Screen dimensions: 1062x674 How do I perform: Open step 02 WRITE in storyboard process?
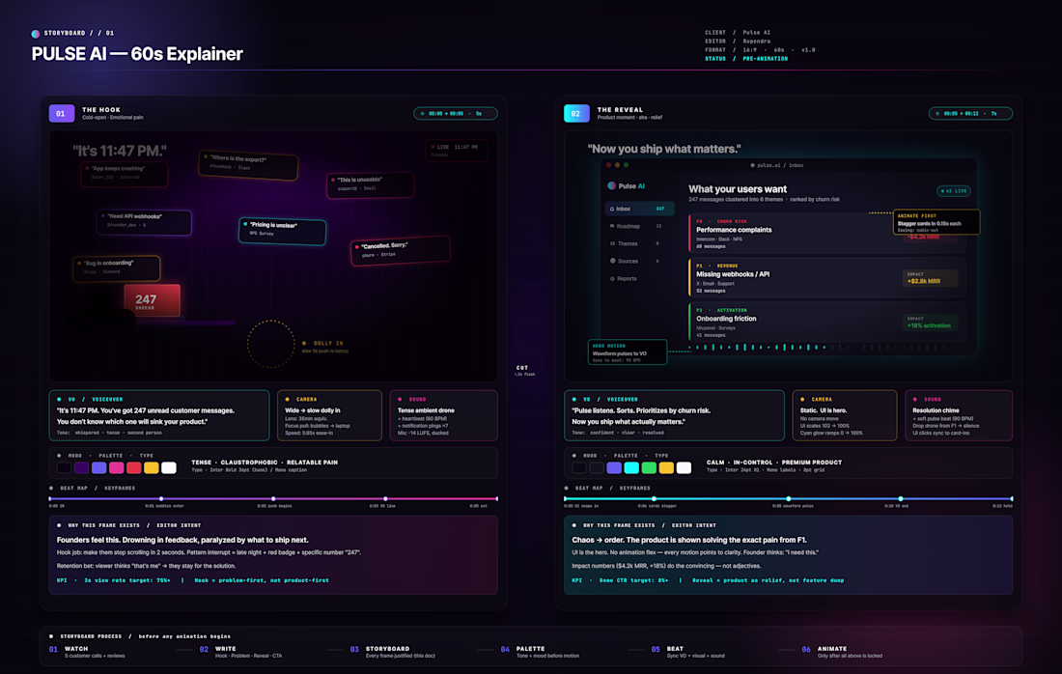[240, 652]
